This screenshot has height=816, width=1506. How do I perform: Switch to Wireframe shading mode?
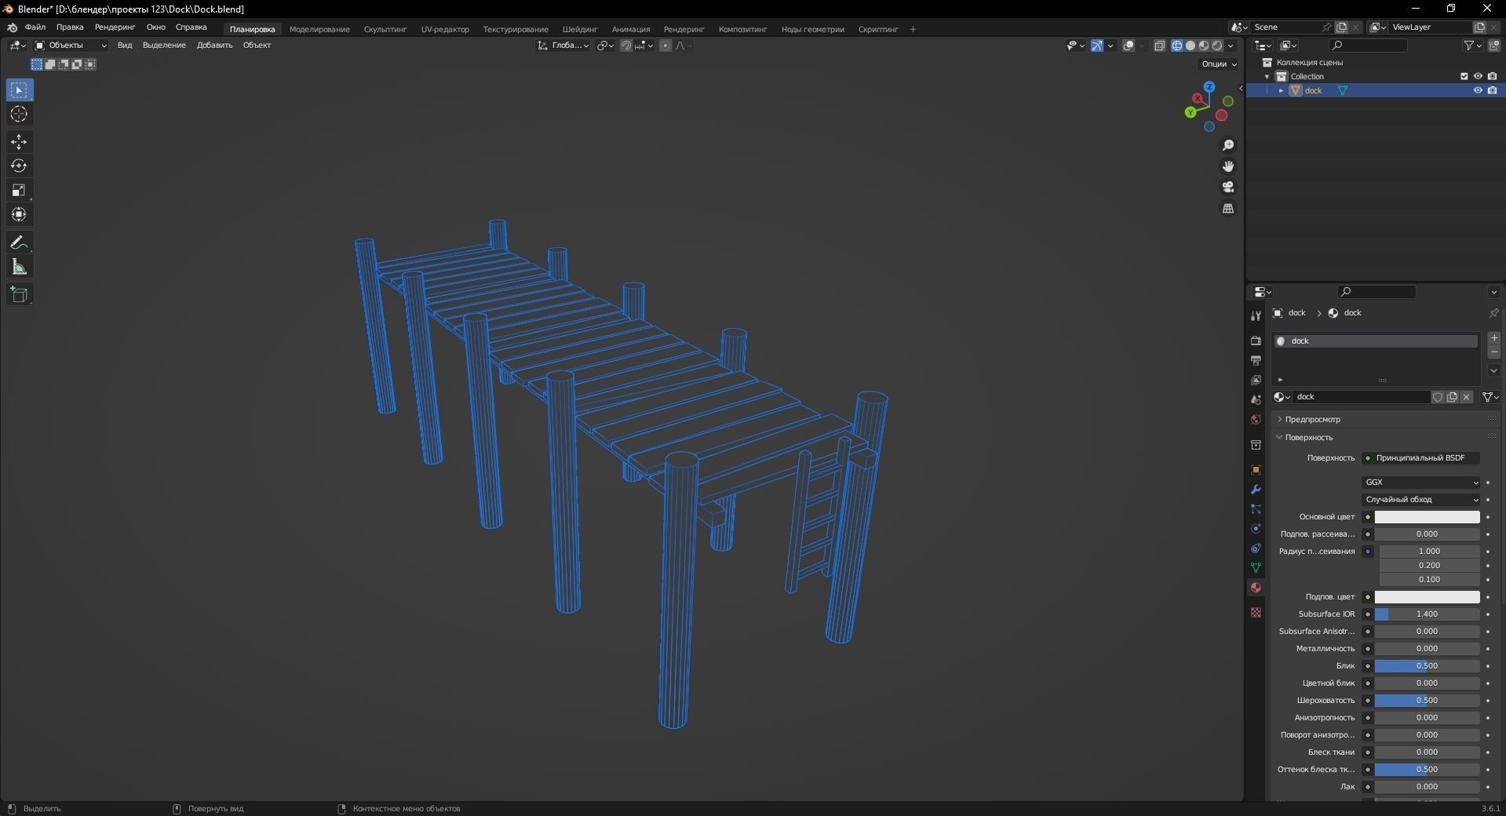1176,46
